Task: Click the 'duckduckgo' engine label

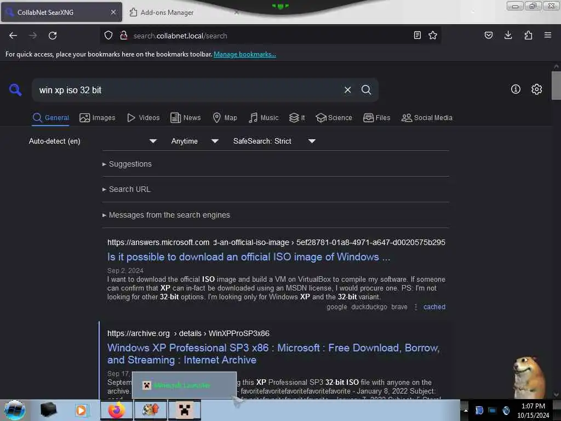Action: (369, 307)
